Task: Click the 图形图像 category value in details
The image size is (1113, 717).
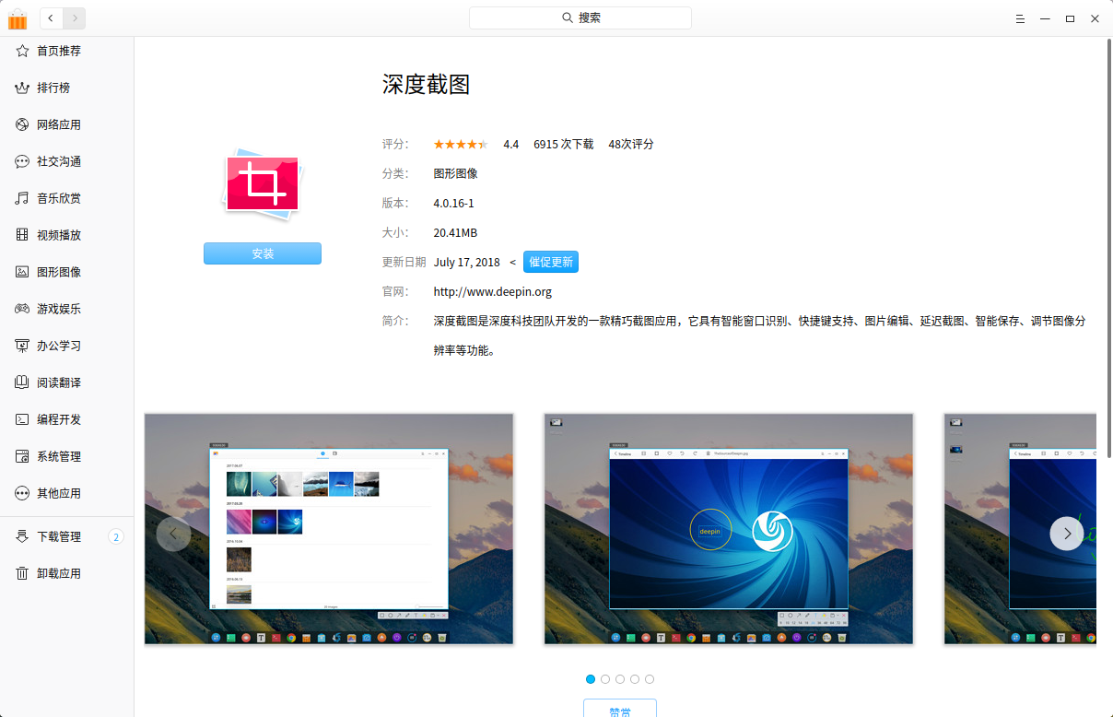Action: click(x=456, y=173)
